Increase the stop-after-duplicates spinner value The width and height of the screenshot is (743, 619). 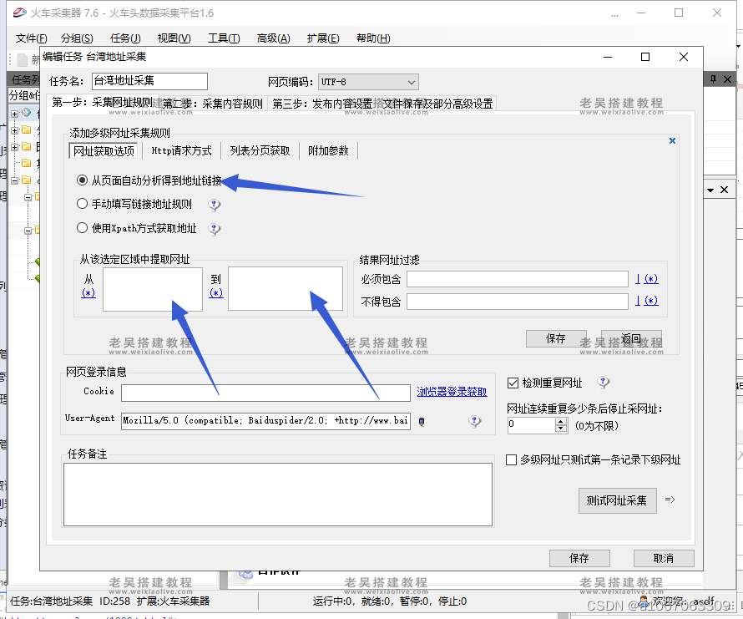(561, 421)
